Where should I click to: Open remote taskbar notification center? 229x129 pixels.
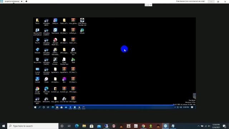coord(192,107)
